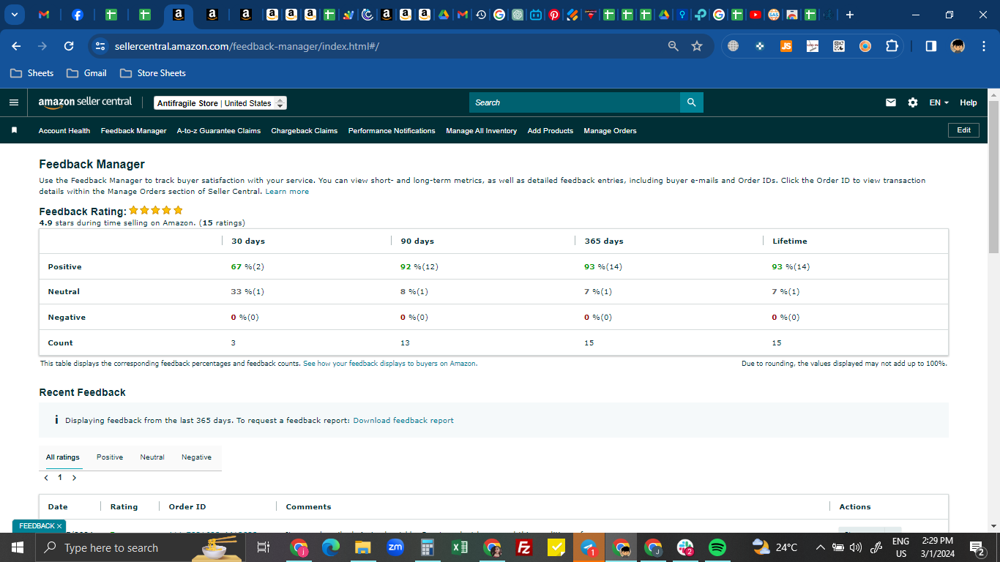
Task: Switch to the Negative ratings tab
Action: click(196, 457)
